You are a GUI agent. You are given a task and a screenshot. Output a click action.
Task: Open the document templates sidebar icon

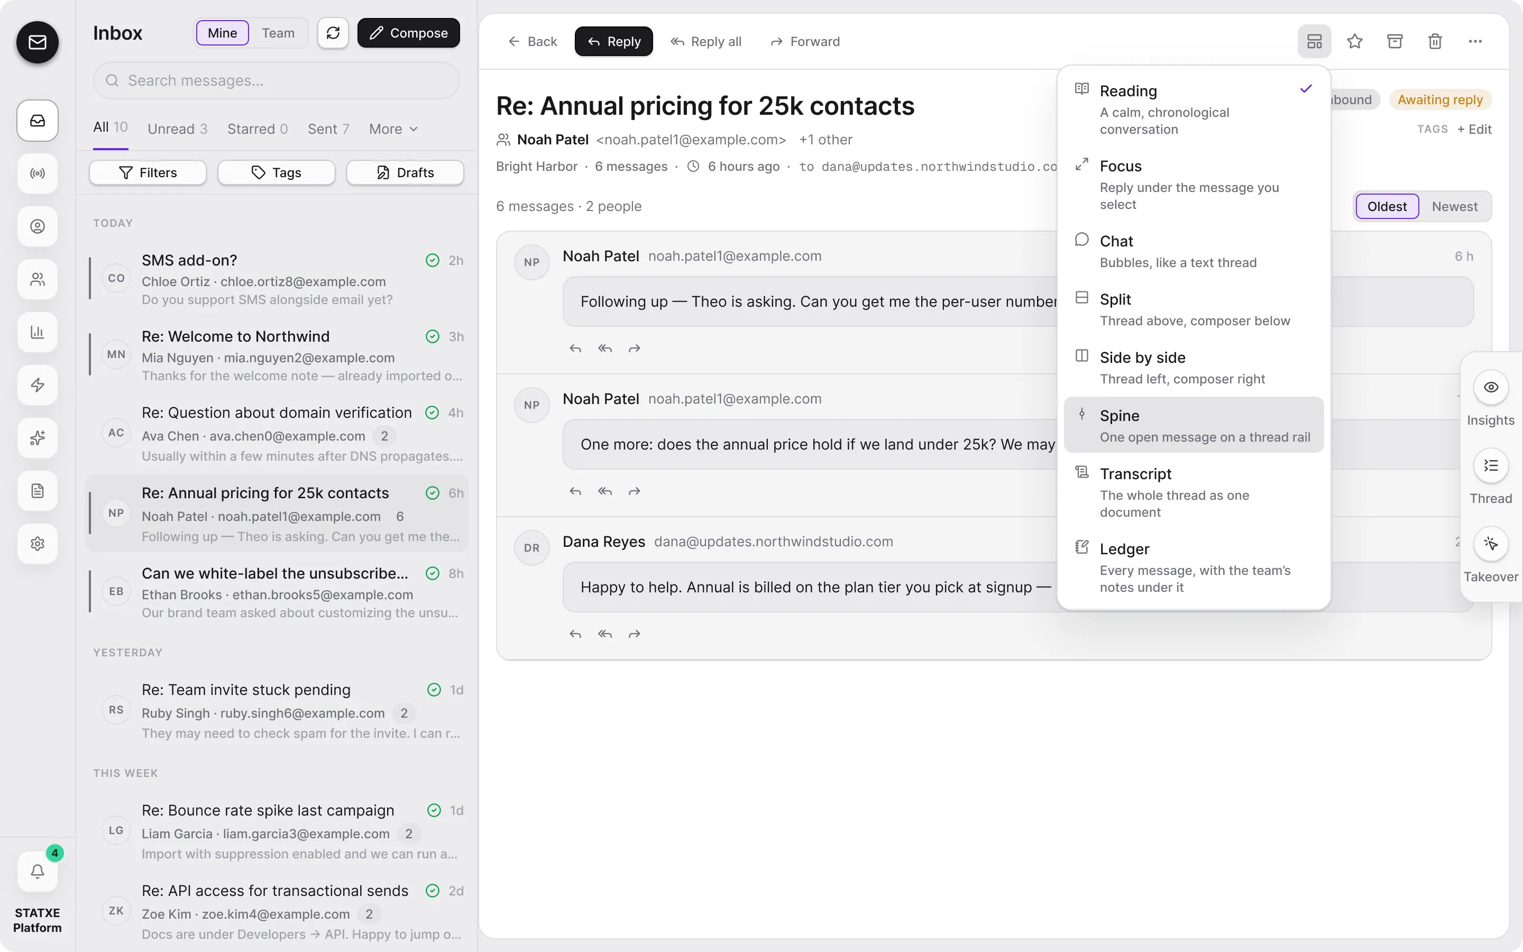[x=37, y=490]
